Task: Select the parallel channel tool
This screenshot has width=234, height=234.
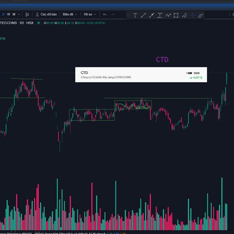Action: (x=184, y=16)
